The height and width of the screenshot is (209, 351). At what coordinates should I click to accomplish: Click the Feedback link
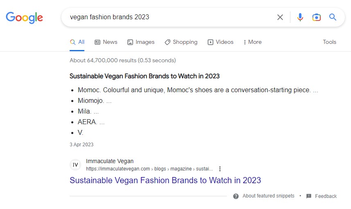click(x=326, y=196)
